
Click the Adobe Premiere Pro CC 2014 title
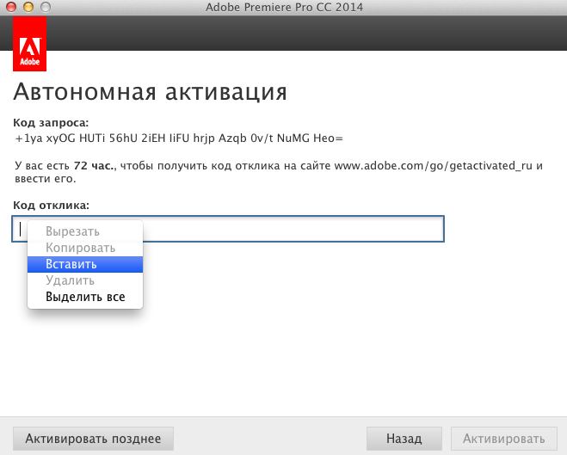284,7
